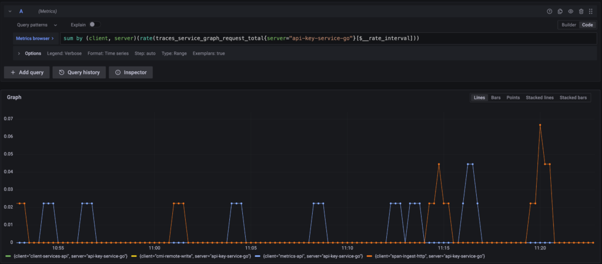Click 11:00 time axis label
Screen dimensions: 602x264
click(x=154, y=249)
